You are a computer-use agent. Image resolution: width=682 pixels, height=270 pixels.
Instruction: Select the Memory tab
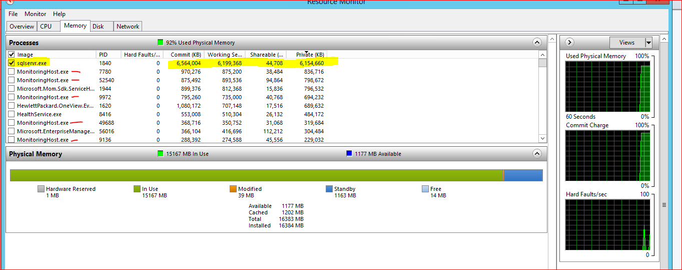tap(75, 26)
